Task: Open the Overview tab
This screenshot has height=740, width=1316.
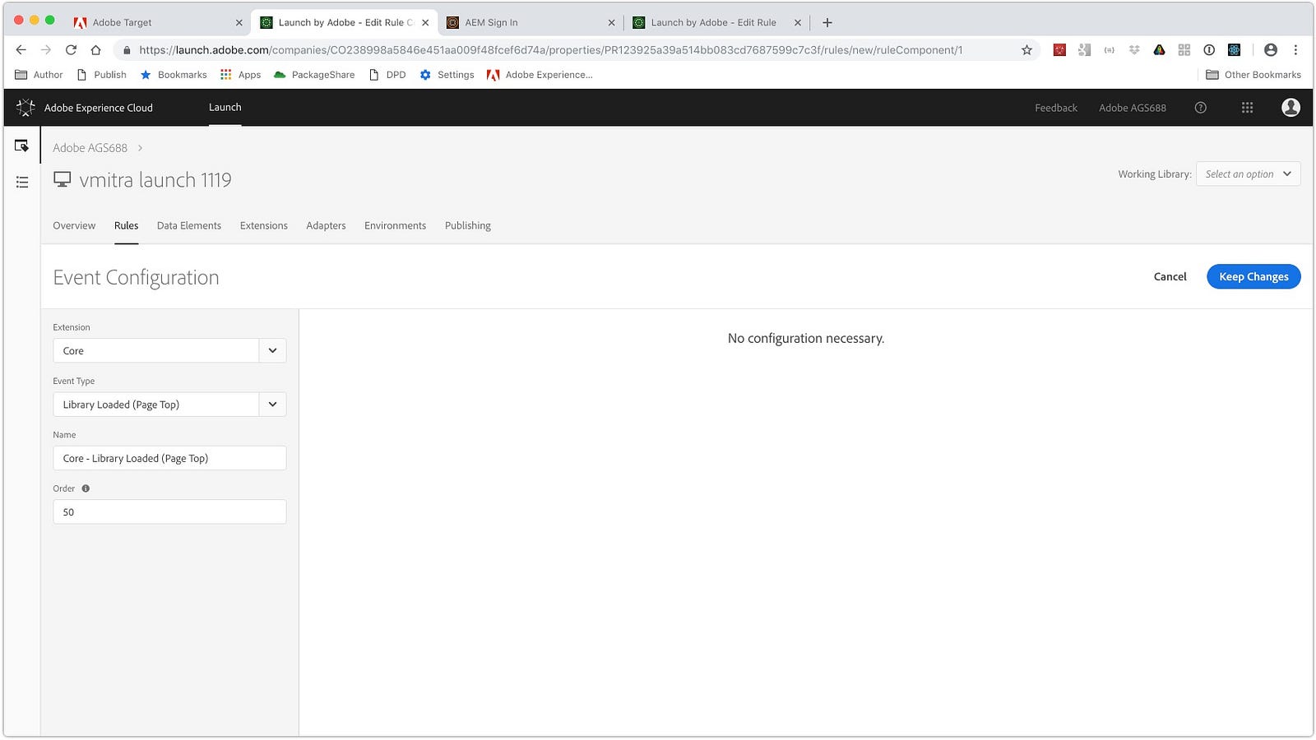Action: [74, 225]
